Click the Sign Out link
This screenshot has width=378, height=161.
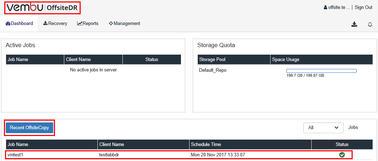(363, 7)
